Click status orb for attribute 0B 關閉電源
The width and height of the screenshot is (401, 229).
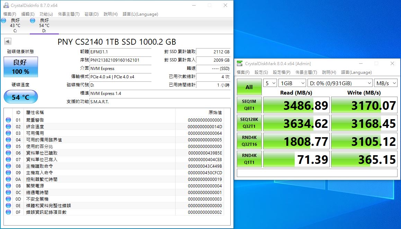coord(8,186)
